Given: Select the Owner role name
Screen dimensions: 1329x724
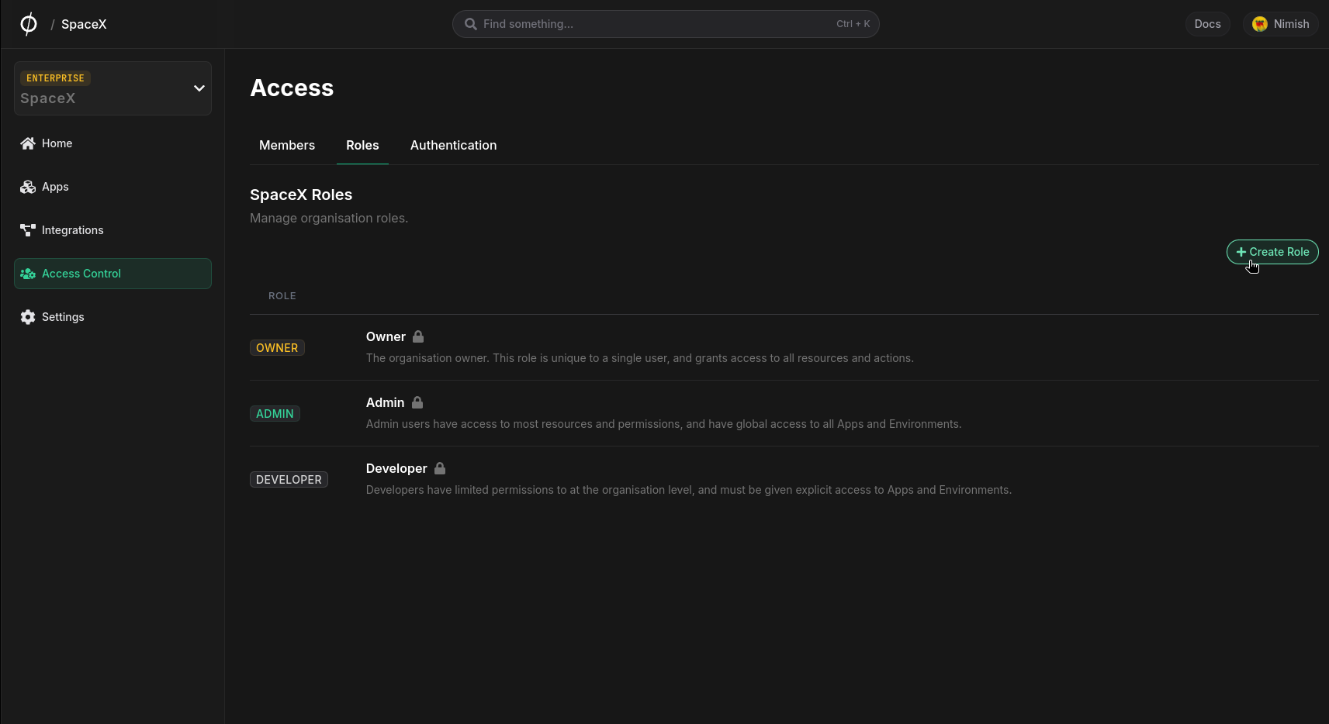Looking at the screenshot, I should [386, 336].
